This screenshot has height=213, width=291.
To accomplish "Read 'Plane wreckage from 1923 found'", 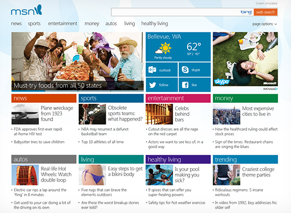I will [x=57, y=114].
